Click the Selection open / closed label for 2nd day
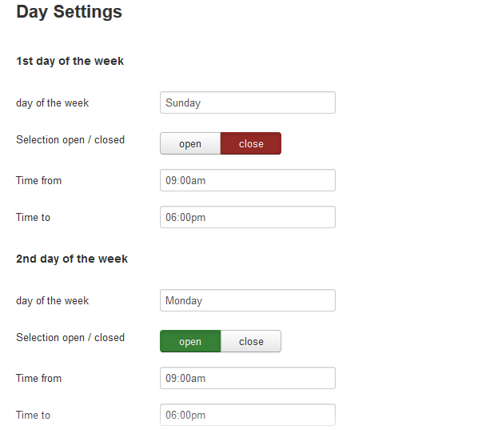 click(x=70, y=338)
